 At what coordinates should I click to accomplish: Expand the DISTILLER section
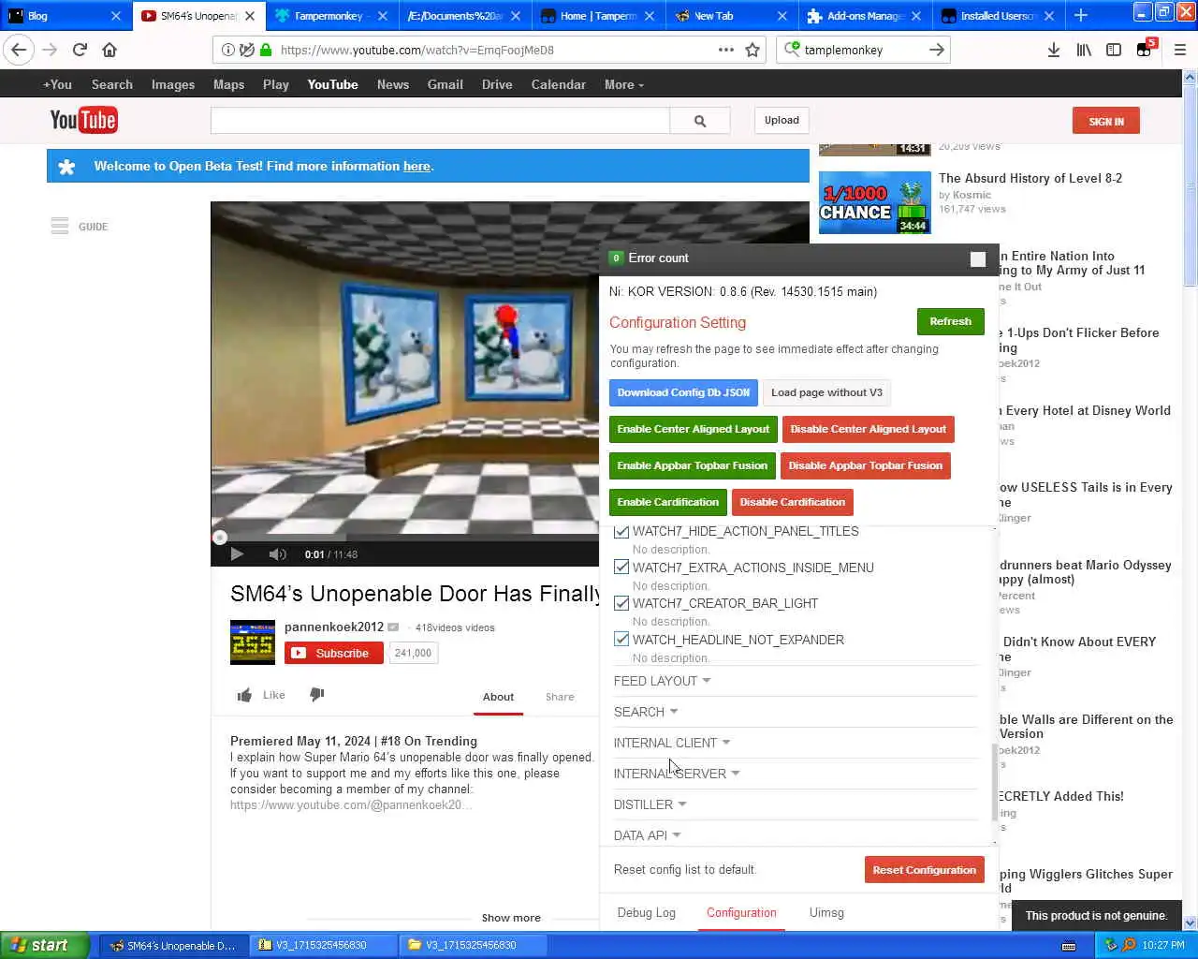[650, 804]
